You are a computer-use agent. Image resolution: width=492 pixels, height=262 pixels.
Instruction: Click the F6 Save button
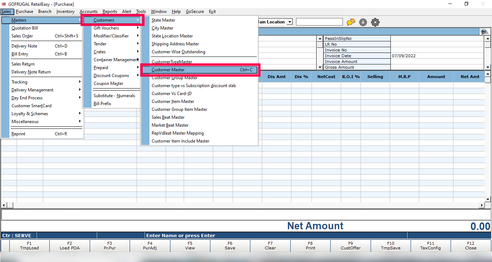230,245
